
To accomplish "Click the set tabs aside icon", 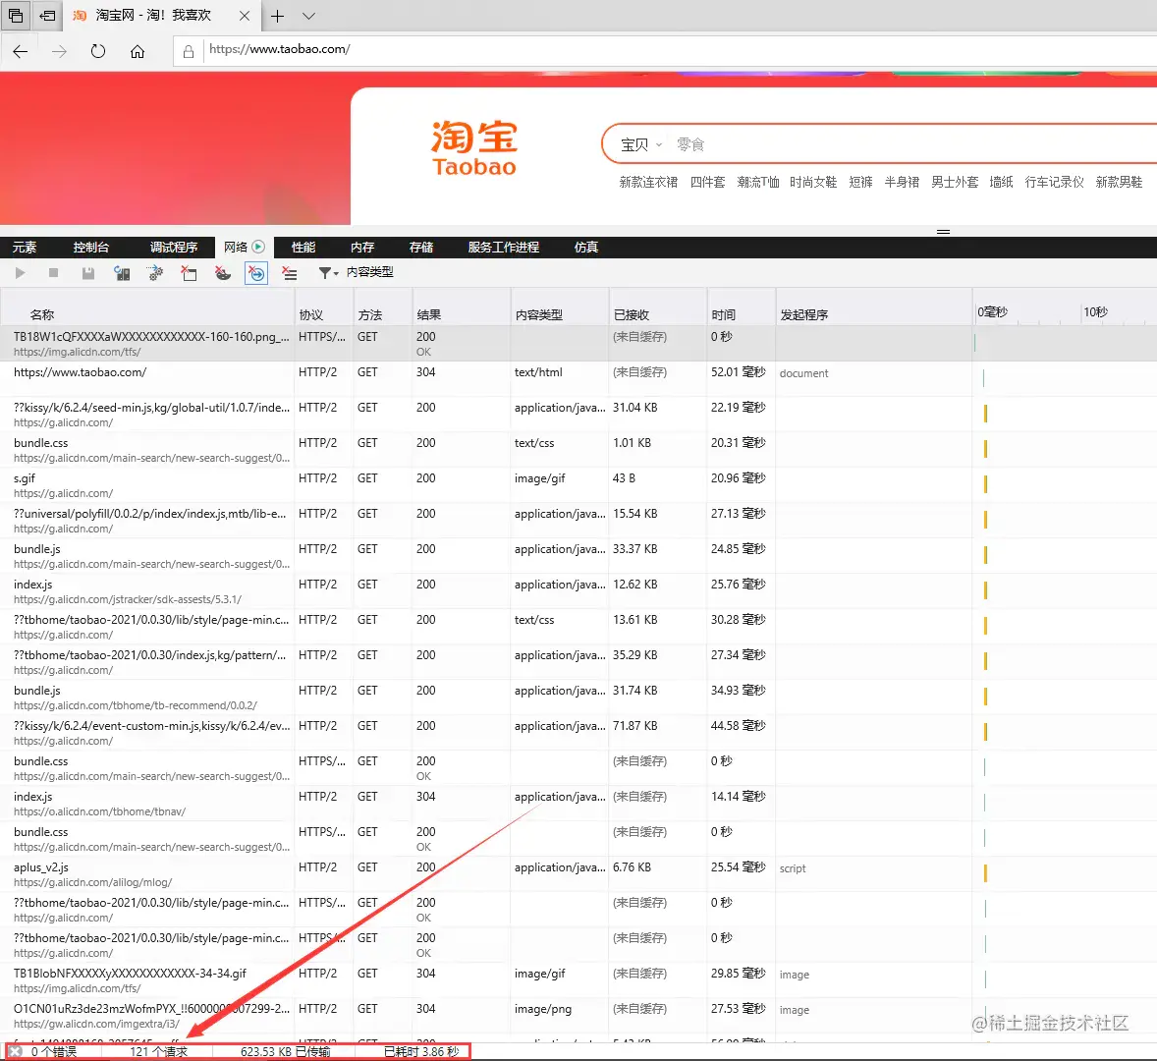I will click(x=47, y=16).
